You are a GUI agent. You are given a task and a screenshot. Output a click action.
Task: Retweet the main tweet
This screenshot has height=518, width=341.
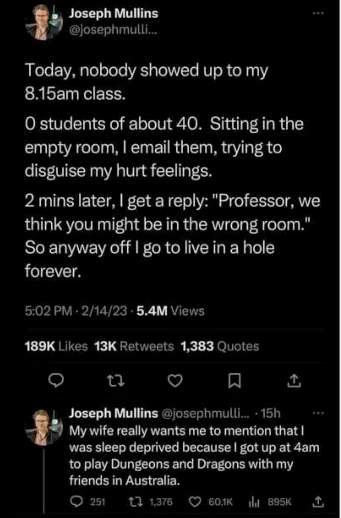[x=116, y=381]
